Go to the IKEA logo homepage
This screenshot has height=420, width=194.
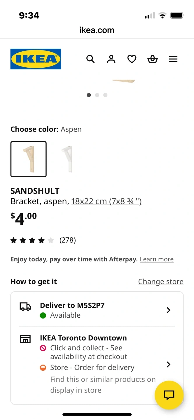(x=36, y=59)
